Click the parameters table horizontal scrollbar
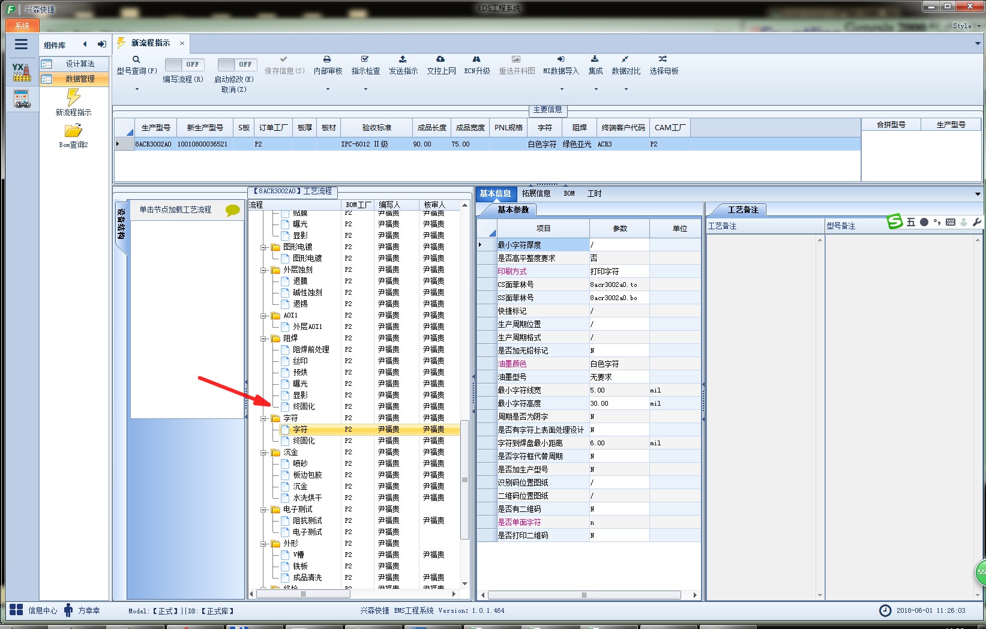Image resolution: width=986 pixels, height=629 pixels. [585, 595]
